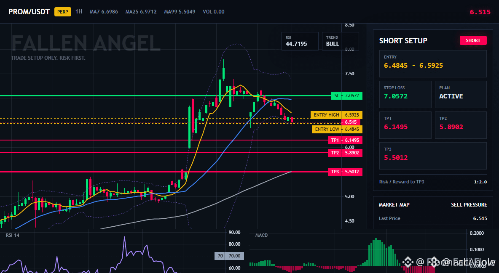The width and height of the screenshot is (499, 273).
Task: Click the TP2 card value 5.8902
Action: click(451, 127)
